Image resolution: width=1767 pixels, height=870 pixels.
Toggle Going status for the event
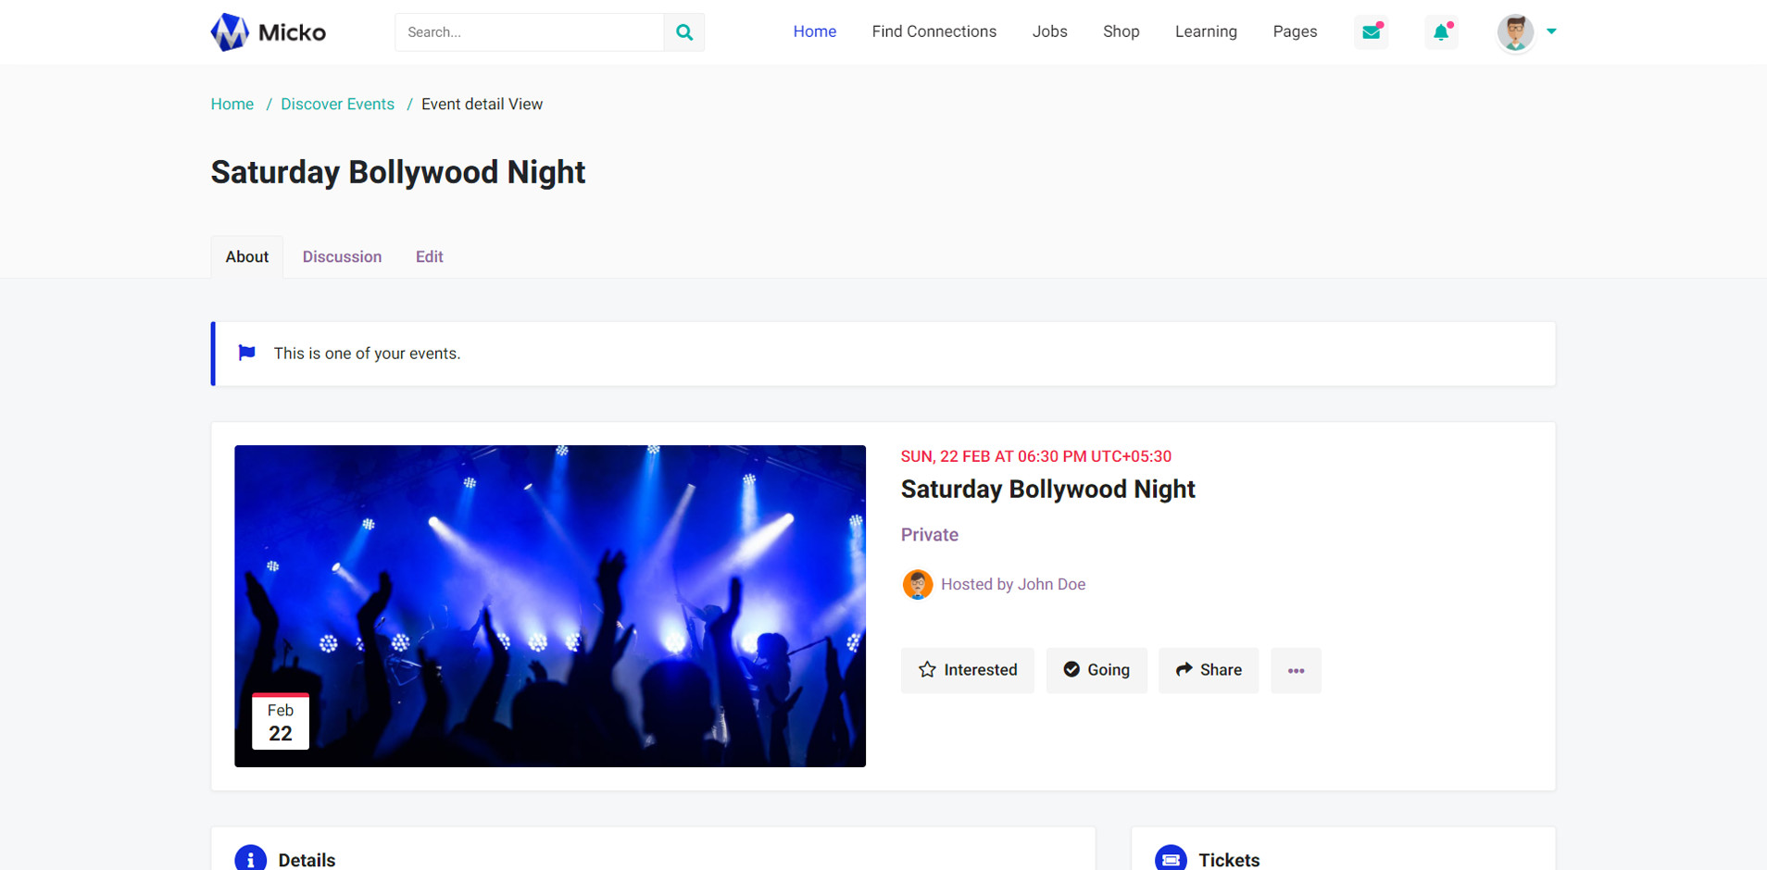(x=1097, y=670)
